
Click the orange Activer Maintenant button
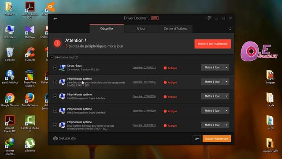pos(217,139)
